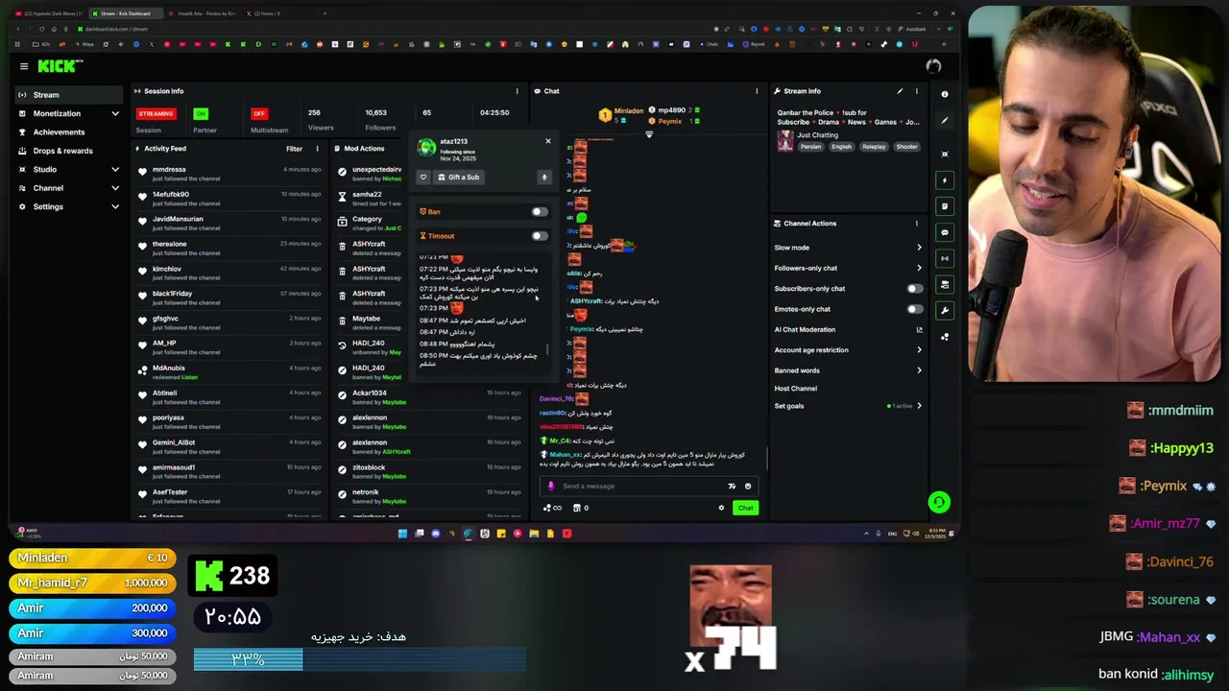The height and width of the screenshot is (691, 1229).
Task: Click the info icon in right toolbar
Action: [945, 94]
